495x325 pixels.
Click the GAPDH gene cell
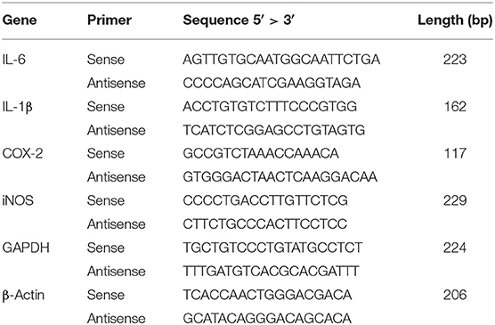click(26, 248)
